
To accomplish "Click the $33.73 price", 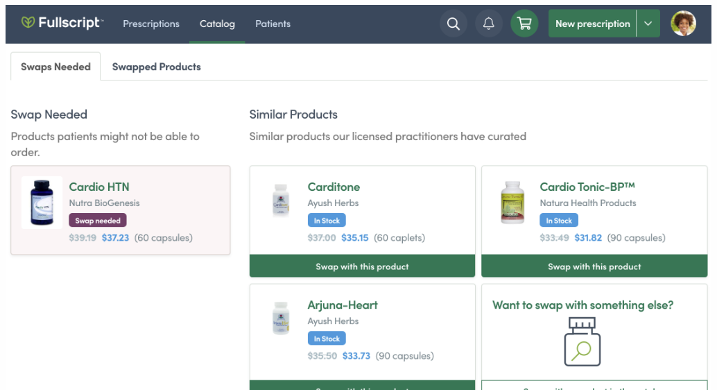I will click(x=356, y=356).
